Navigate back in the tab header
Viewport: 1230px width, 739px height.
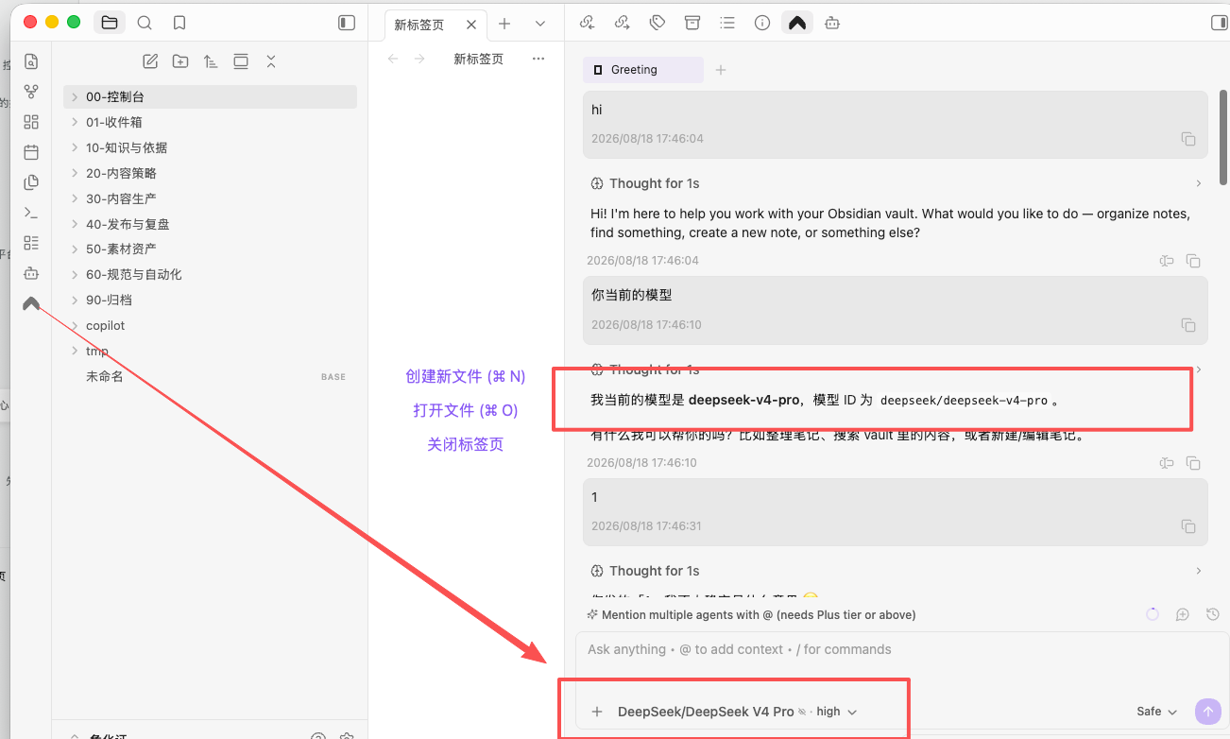click(x=393, y=59)
